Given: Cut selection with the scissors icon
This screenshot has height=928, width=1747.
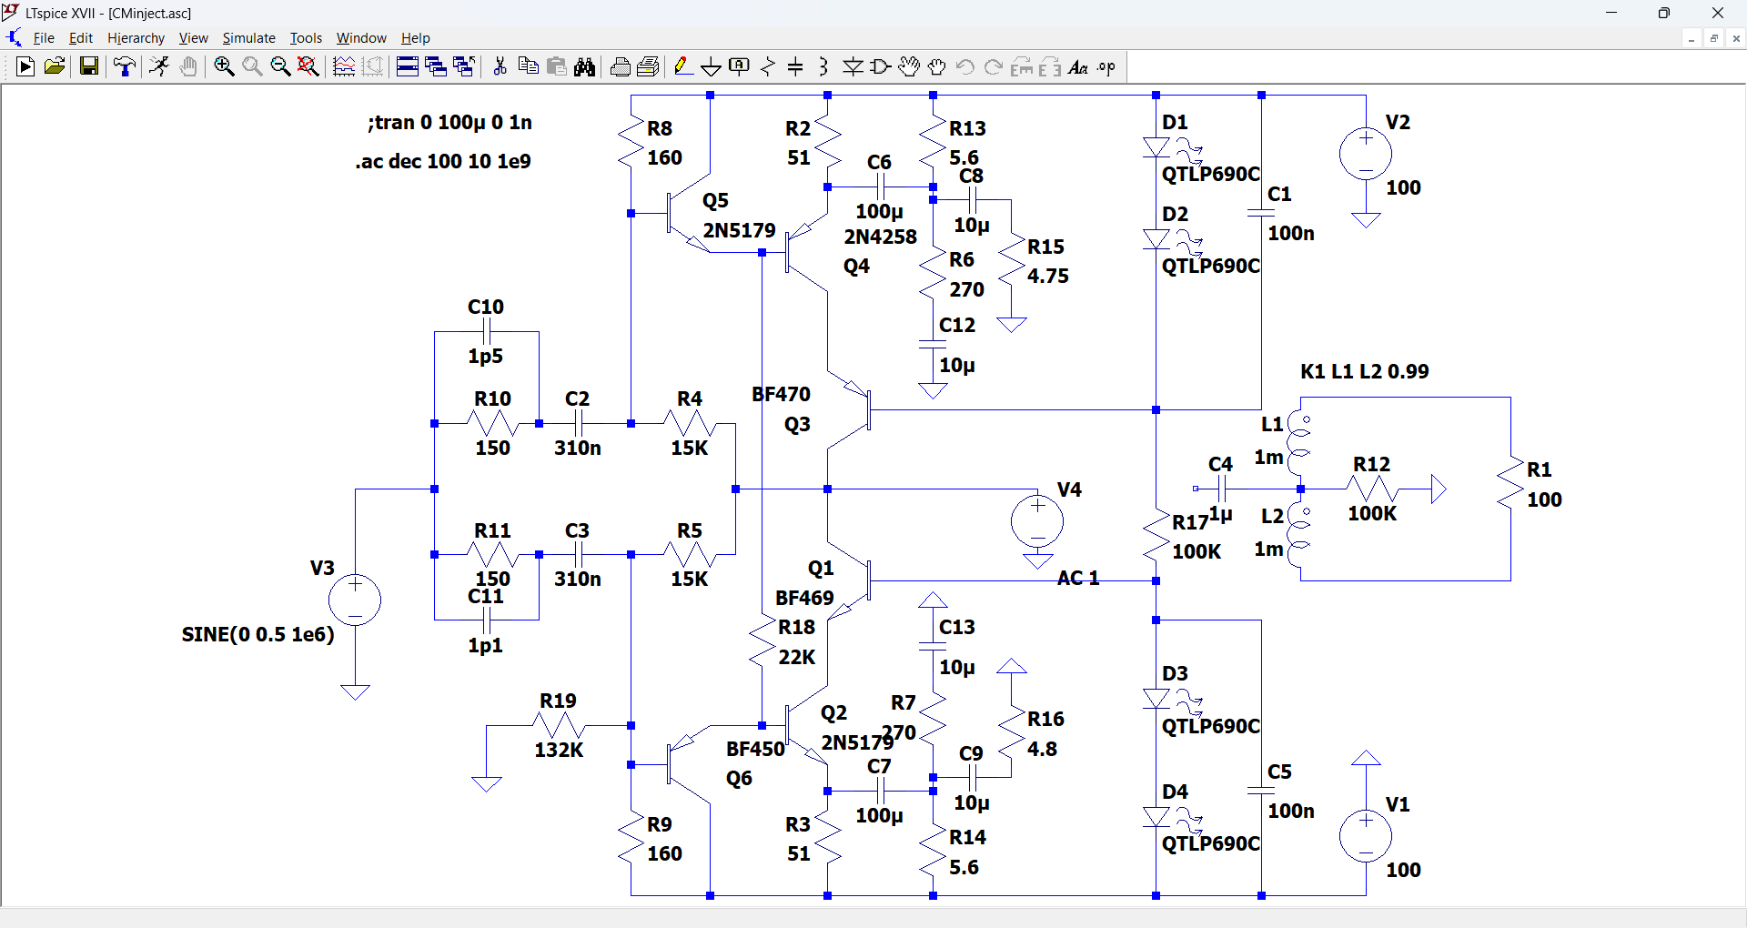Looking at the screenshot, I should tap(500, 66).
